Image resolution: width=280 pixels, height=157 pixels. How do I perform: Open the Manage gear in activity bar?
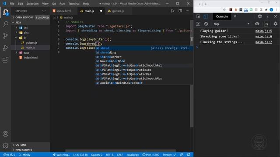point(5,146)
